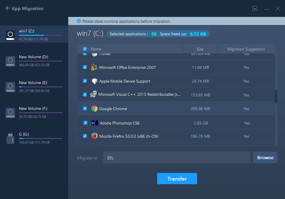Image resolution: width=285 pixels, height=199 pixels.
Task: Sort the list by the Size column
Action: tap(200, 49)
